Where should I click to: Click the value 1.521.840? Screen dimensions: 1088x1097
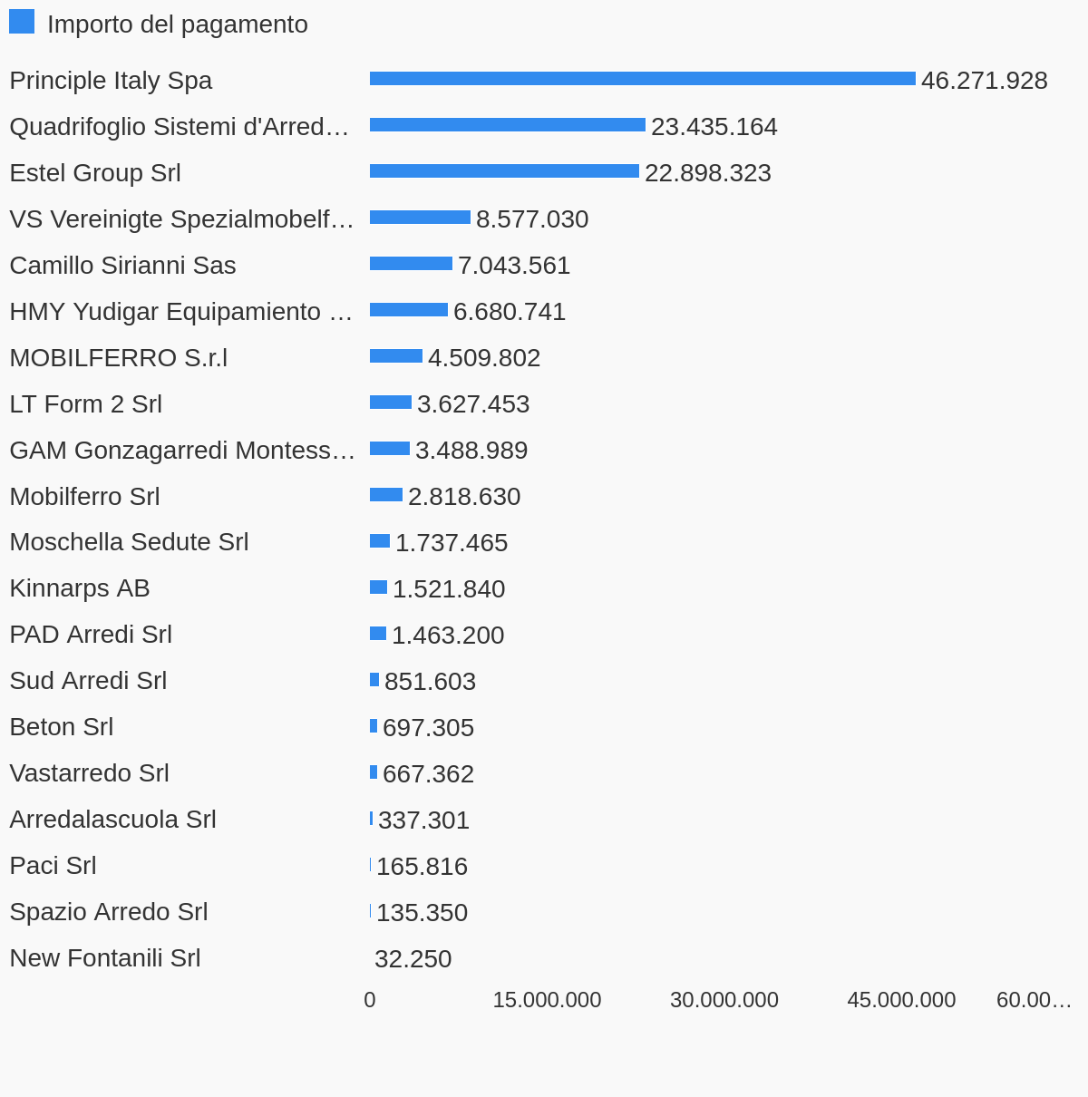pos(449,589)
